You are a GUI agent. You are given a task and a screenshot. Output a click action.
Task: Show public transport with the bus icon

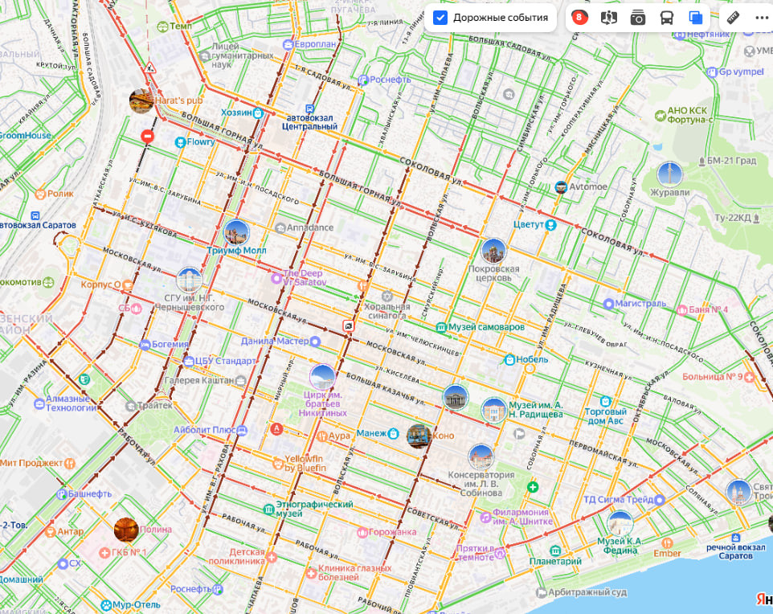[667, 18]
